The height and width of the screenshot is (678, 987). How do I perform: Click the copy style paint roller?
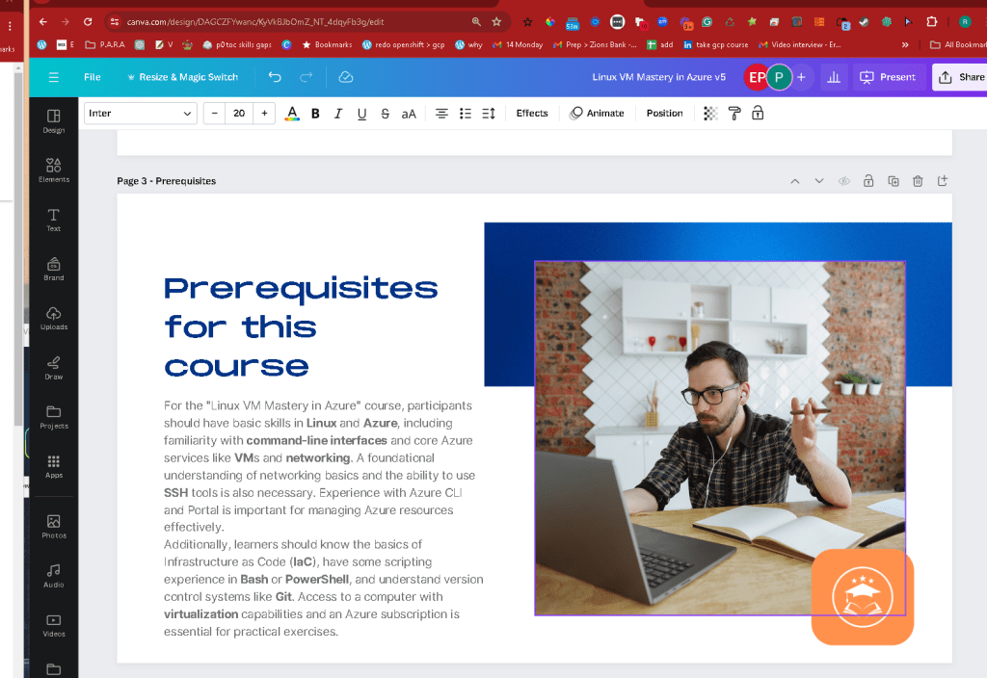734,114
